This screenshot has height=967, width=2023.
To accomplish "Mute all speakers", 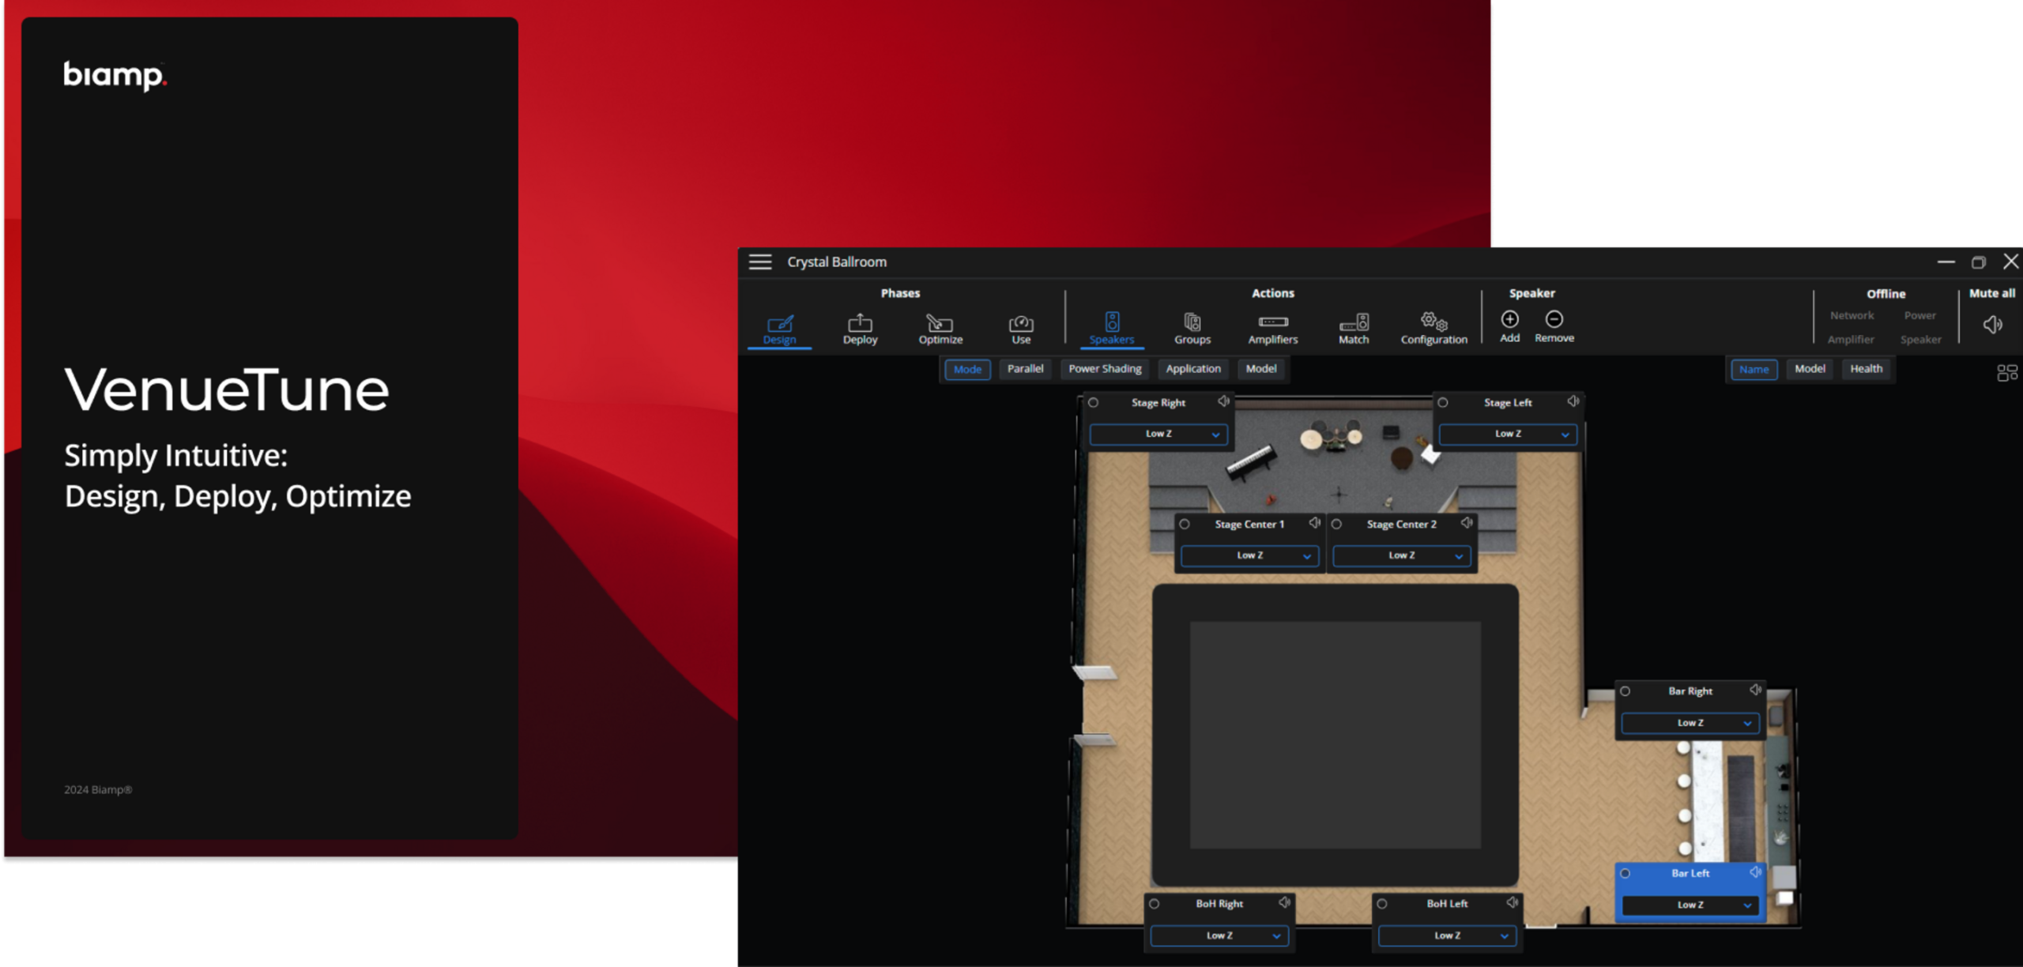I will tap(1992, 325).
